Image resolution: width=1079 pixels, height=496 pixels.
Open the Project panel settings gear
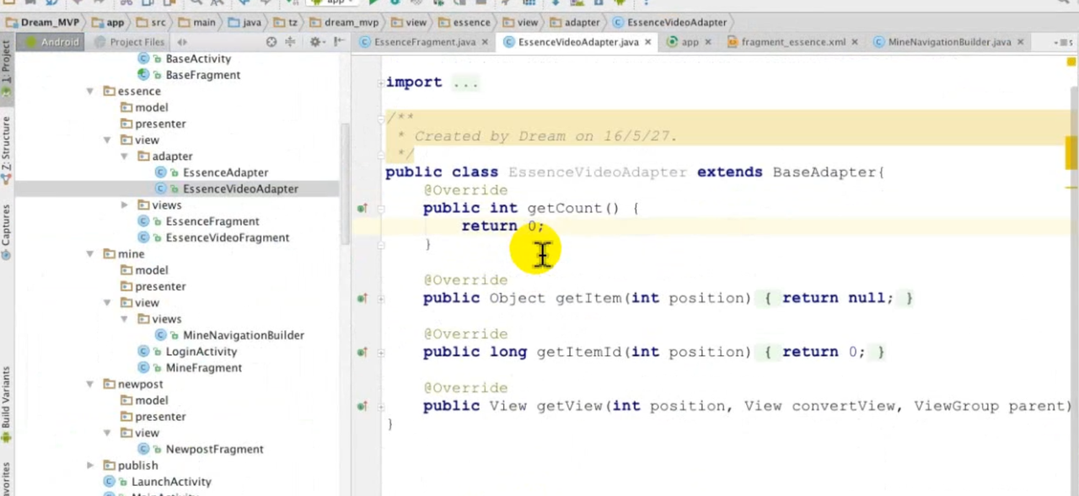tap(315, 42)
